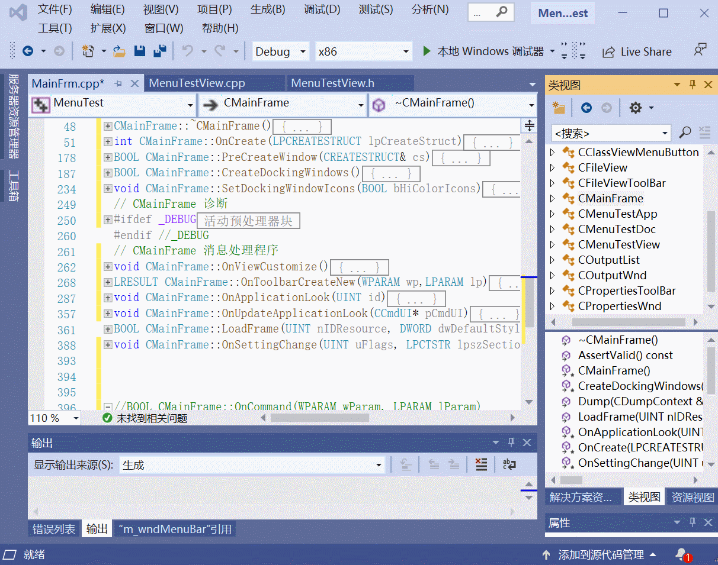
Task: Click the feedback icon in title bar
Action: click(x=700, y=50)
